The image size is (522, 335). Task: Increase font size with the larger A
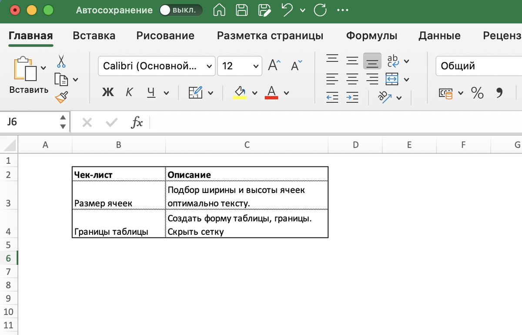[274, 66]
